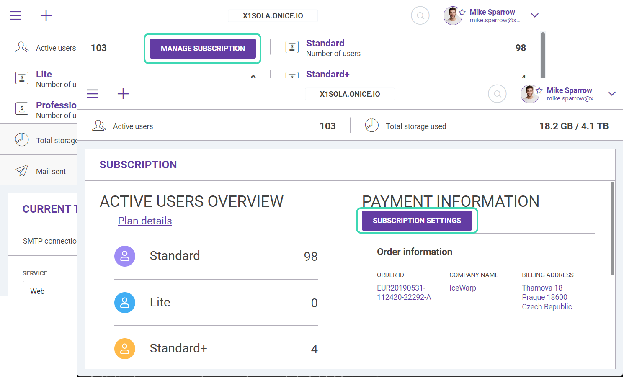Screen dimensions: 624x378
Task: Open hamburger menu in front window
Action: pyautogui.click(x=93, y=94)
